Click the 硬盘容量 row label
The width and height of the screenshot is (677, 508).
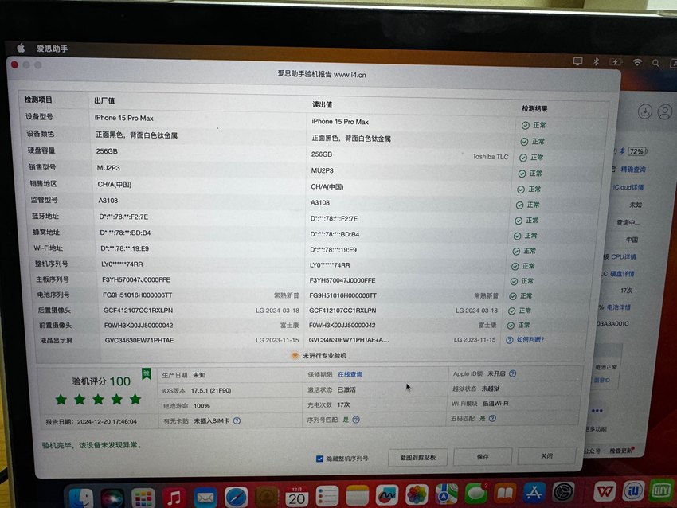(x=41, y=150)
